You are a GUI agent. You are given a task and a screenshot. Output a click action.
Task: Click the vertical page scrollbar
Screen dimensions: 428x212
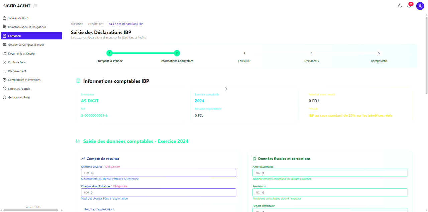click(x=426, y=53)
